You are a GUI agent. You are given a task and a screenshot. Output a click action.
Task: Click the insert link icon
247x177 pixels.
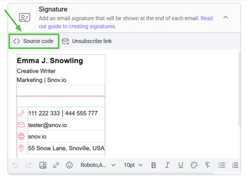56,165
